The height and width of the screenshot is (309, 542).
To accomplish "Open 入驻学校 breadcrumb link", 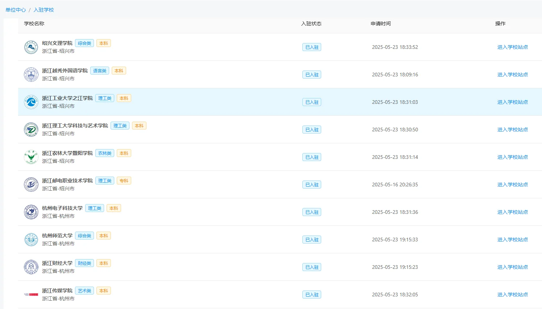I will 44,10.
